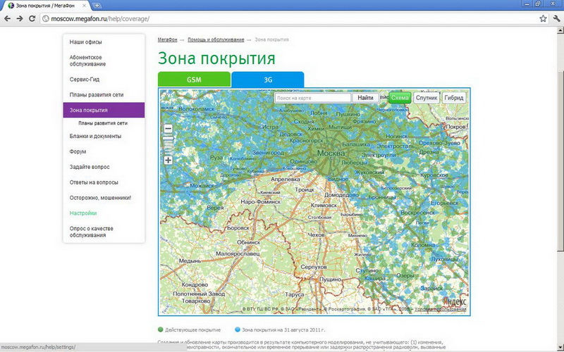The height and width of the screenshot is (352, 564).
Task: Open Наши офисы in the sidebar
Action: pyautogui.click(x=85, y=42)
